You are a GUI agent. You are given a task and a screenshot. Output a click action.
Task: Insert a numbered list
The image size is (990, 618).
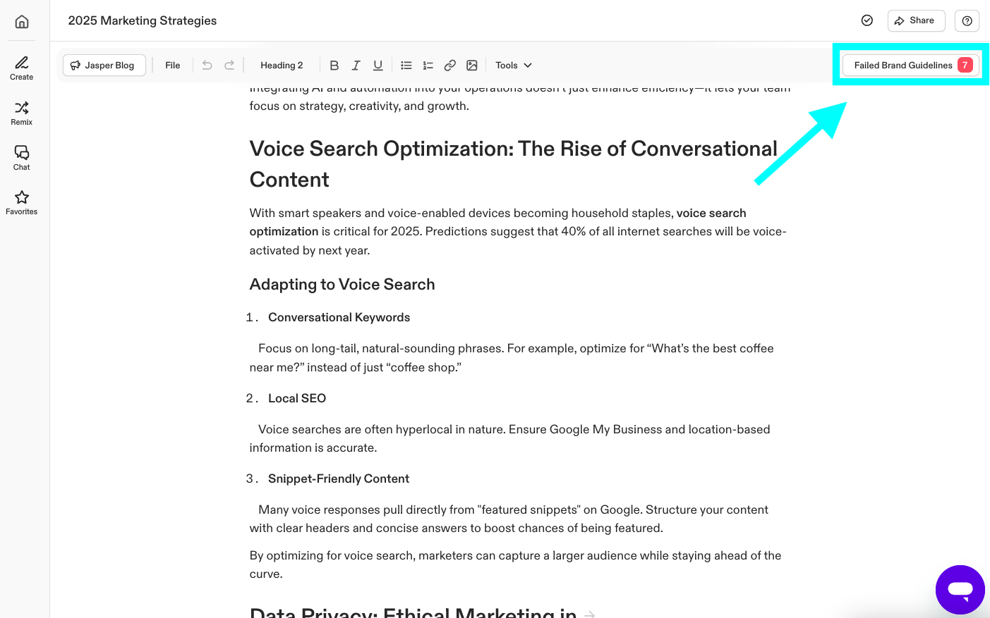[428, 65]
